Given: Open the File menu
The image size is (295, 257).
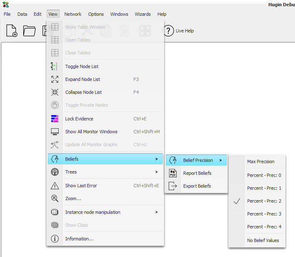Looking at the screenshot, I should pyautogui.click(x=7, y=14).
